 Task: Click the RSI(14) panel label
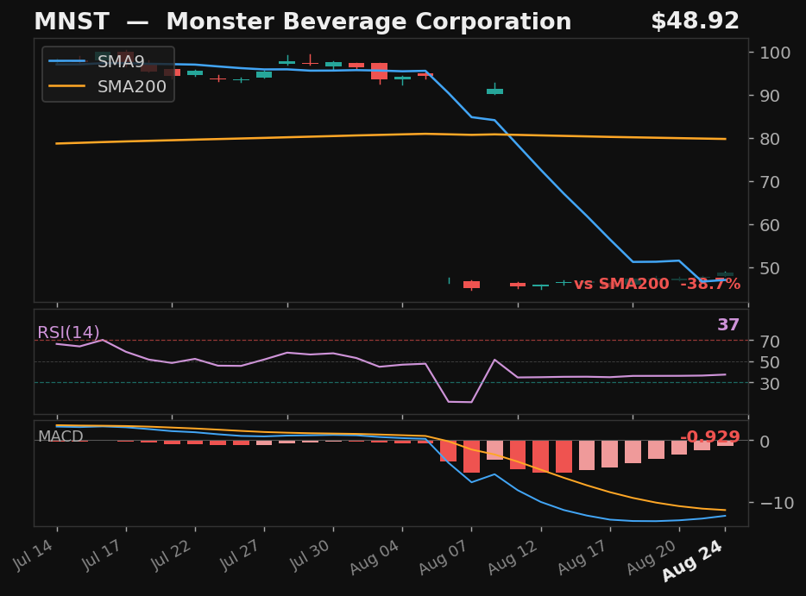(x=68, y=332)
